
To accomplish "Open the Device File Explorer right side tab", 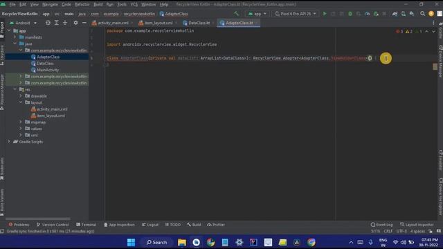I will [x=440, y=196].
